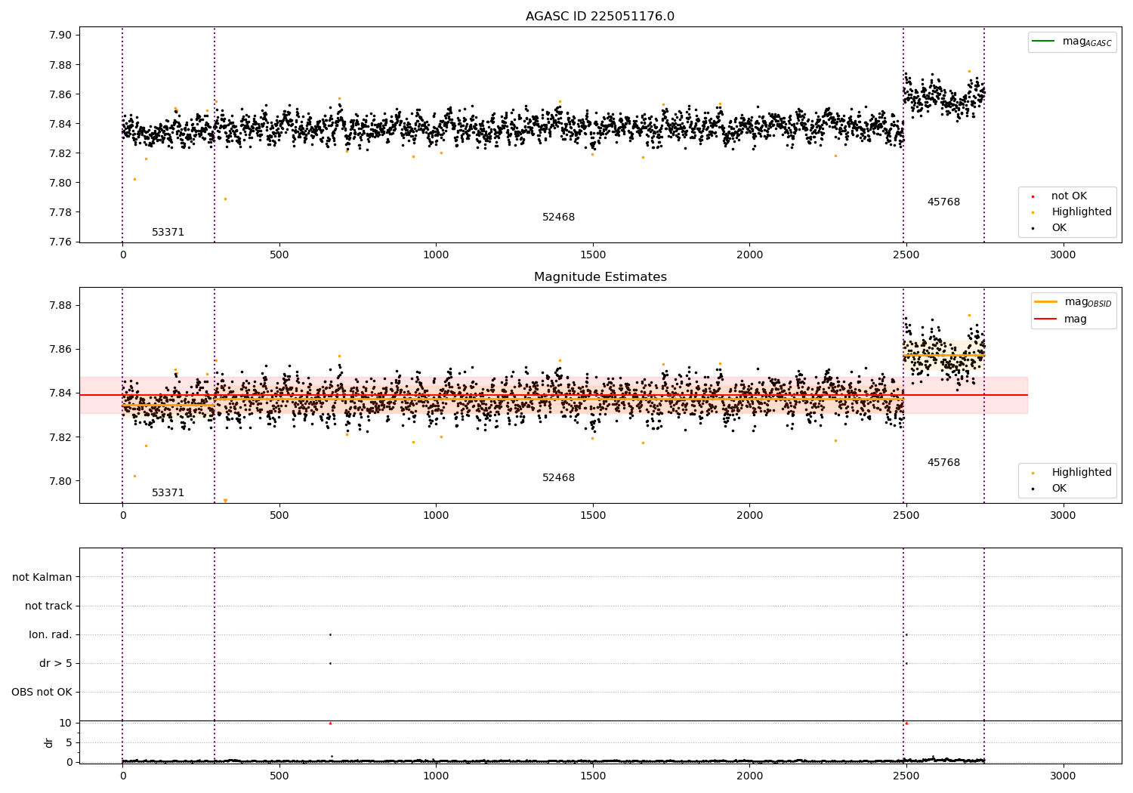Screen dimensions: 1133x793
Task: Click the 7.76 tick label on top plot
Action: [x=60, y=242]
